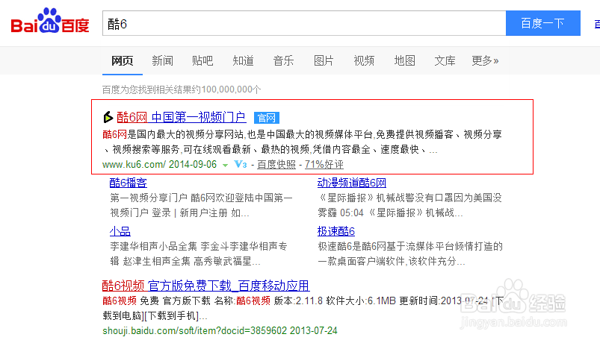Viewport: 600px width, 343px height.
Task: Switch to the 贴吧 tab
Action: click(202, 60)
